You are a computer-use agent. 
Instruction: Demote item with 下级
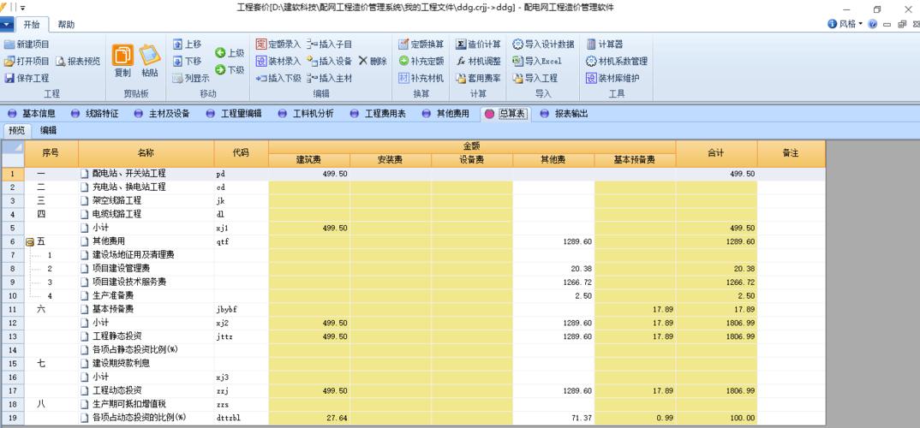tap(230, 70)
